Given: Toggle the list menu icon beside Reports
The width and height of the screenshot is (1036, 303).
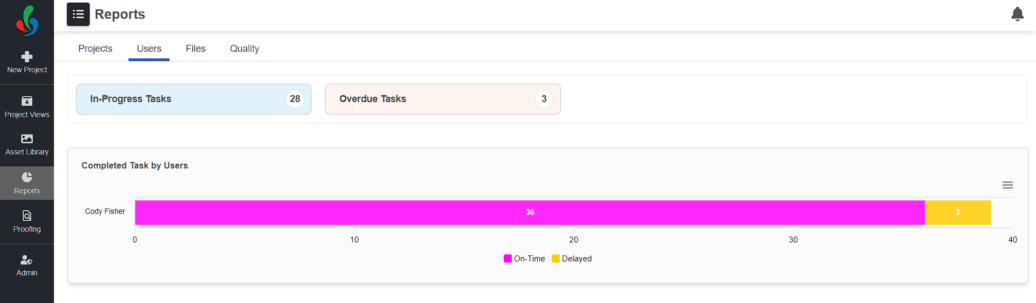Looking at the screenshot, I should point(78,14).
